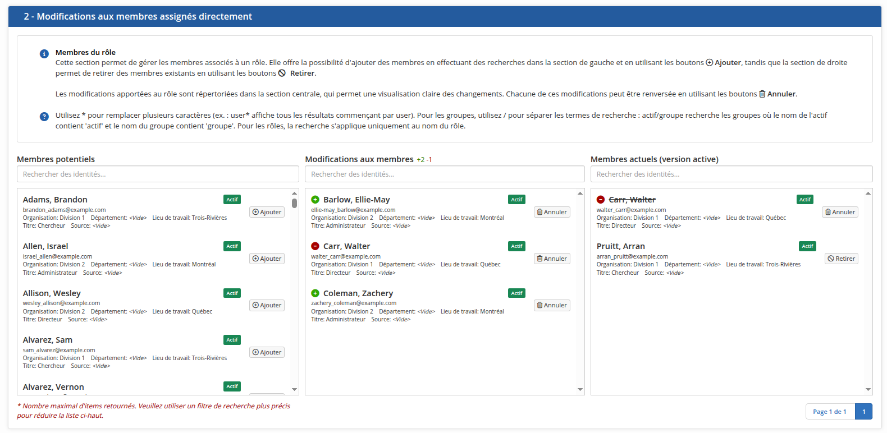Click the Membres actuels (version active) heading
The height and width of the screenshot is (433, 887).
[x=655, y=159]
